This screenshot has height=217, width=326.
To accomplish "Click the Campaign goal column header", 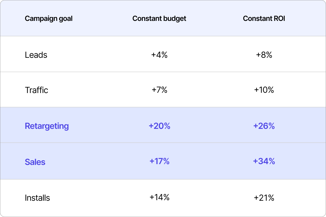I will 49,19.
